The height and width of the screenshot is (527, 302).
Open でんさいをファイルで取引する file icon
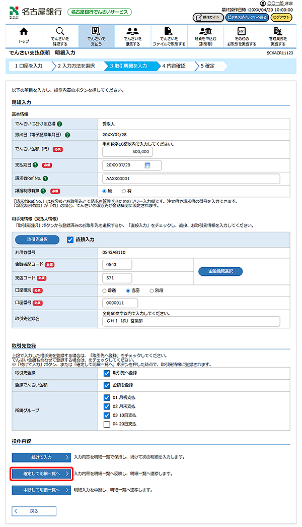tap(169, 32)
